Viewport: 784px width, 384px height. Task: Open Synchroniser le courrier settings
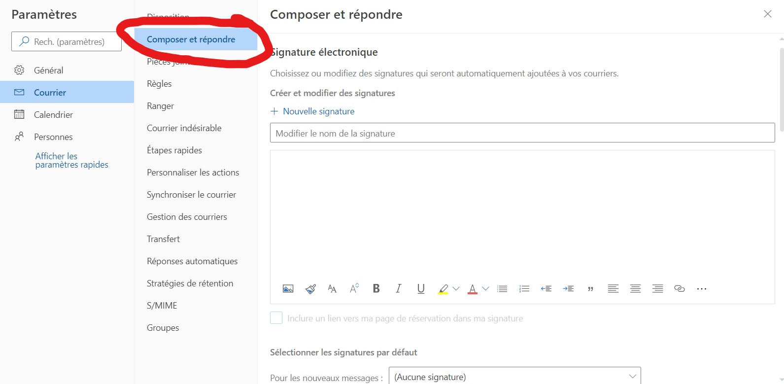tap(196, 195)
